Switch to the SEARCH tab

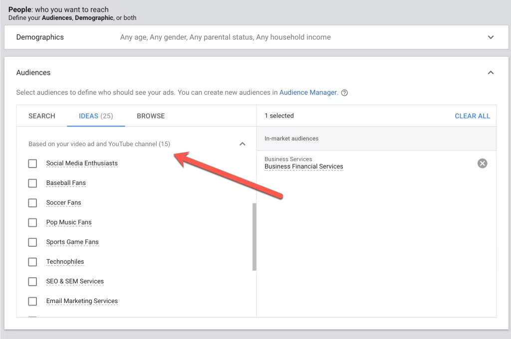42,116
